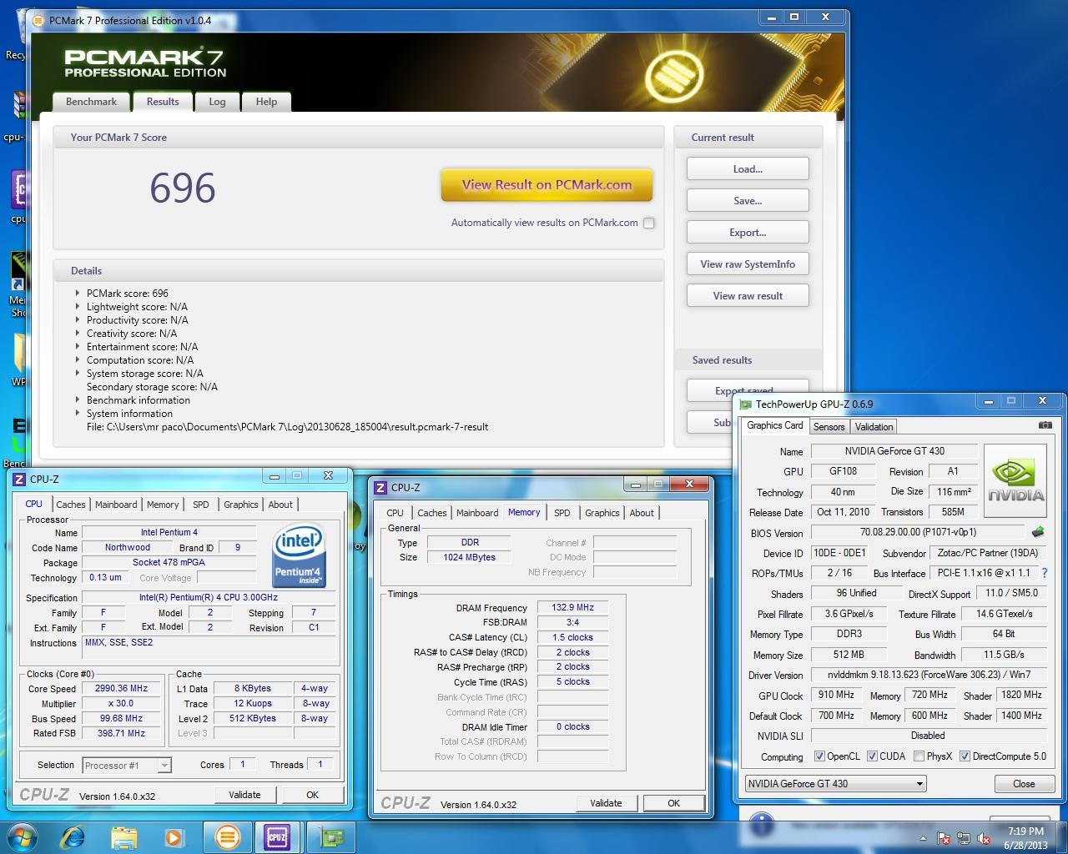Click the network tray icon
The height and width of the screenshot is (854, 1068).
tap(965, 839)
